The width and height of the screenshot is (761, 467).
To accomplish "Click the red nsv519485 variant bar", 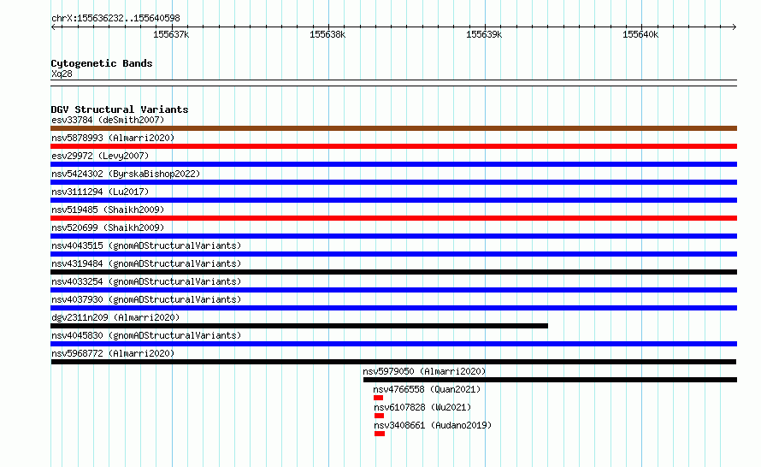I will click(393, 218).
